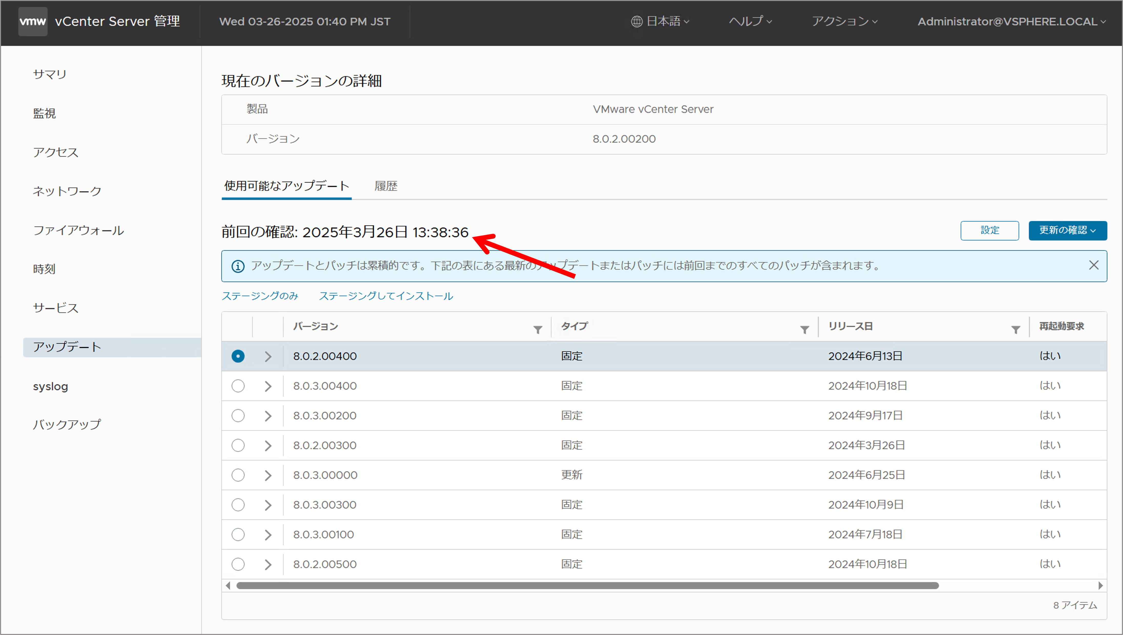
Task: Open バックアップ in the sidebar
Action: (x=67, y=424)
